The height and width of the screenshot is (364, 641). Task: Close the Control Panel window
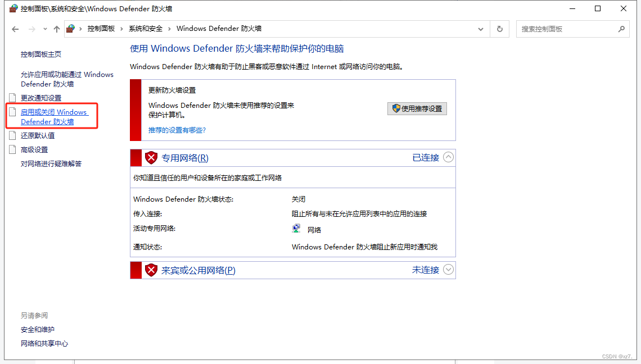tap(624, 8)
